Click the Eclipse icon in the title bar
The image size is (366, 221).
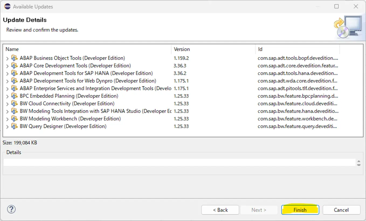coord(7,6)
